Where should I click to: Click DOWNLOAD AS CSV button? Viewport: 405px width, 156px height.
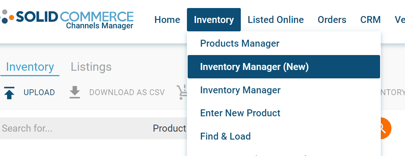pyautogui.click(x=127, y=93)
